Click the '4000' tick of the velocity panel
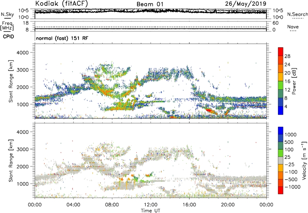308x213 pixels. click(x=22, y=132)
